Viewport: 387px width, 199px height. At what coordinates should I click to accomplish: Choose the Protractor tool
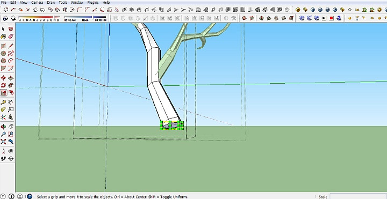point(3,109)
